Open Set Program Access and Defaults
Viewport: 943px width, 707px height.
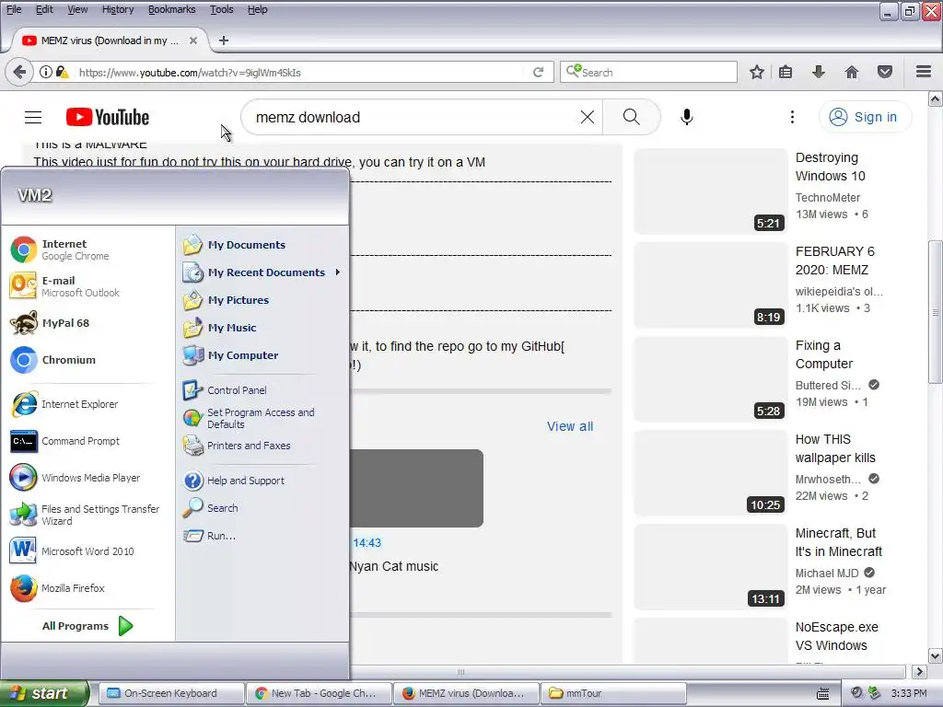click(262, 418)
